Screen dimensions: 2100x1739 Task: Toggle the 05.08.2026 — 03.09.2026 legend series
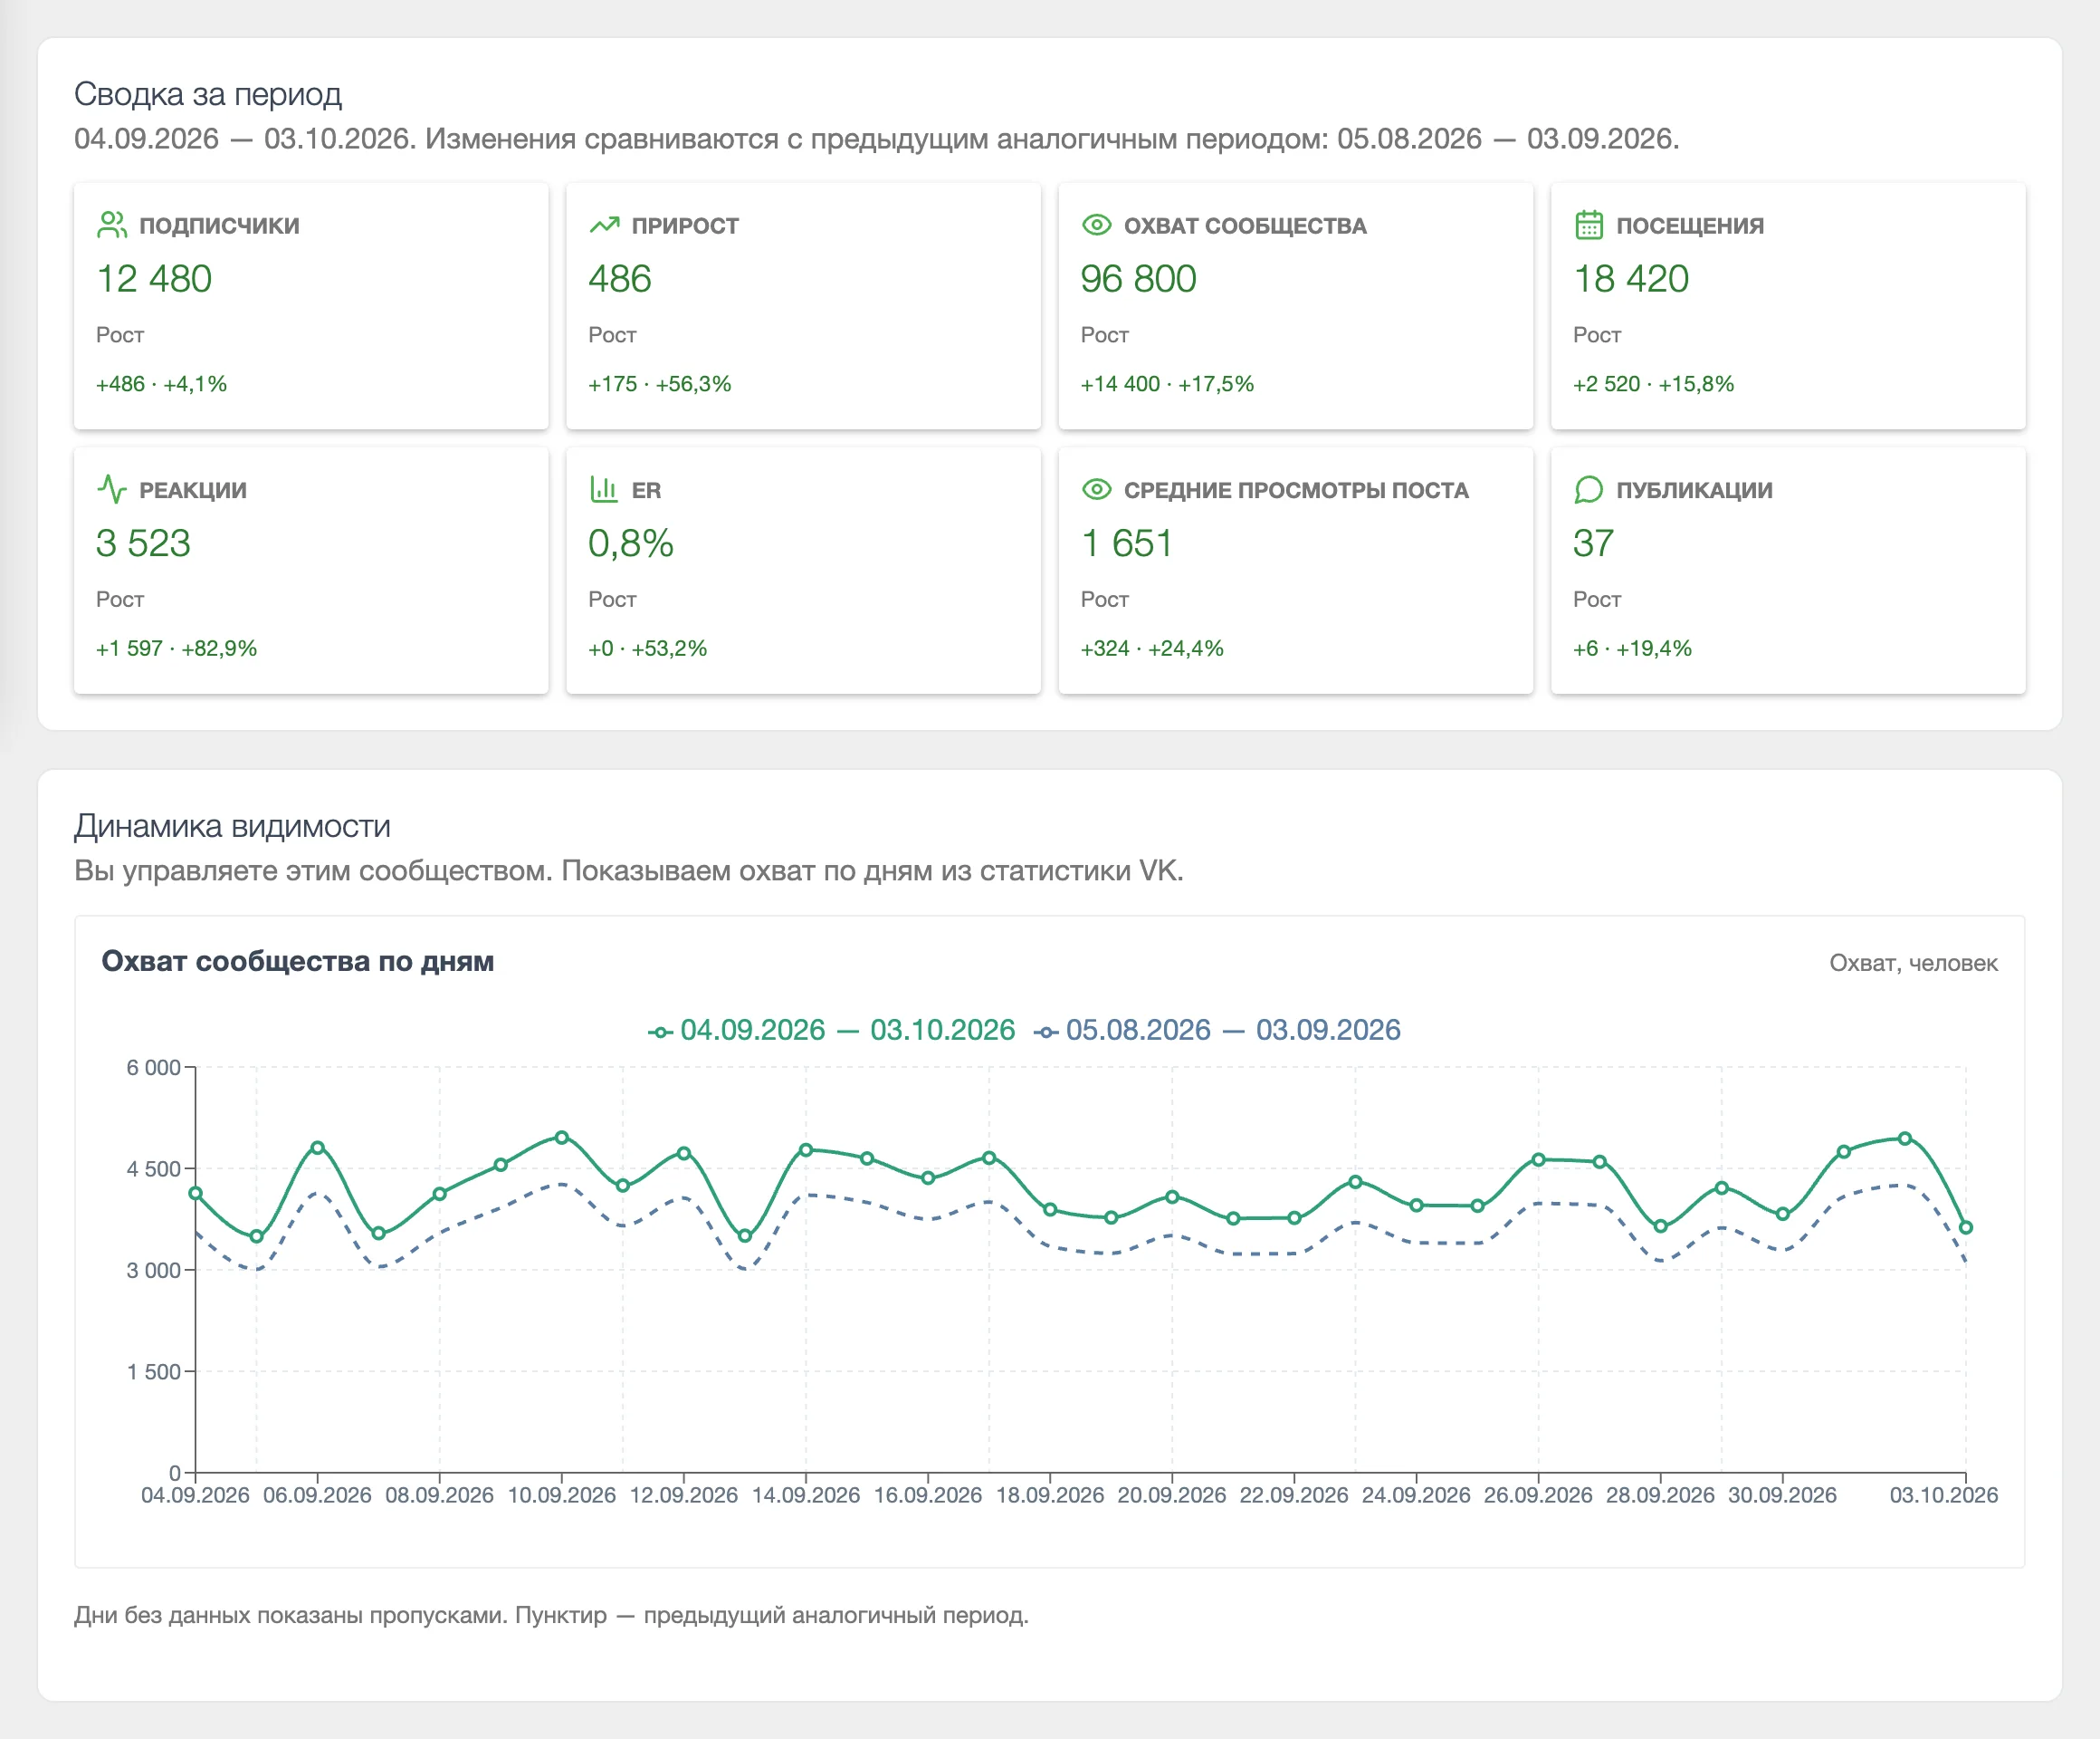pyautogui.click(x=1218, y=1030)
